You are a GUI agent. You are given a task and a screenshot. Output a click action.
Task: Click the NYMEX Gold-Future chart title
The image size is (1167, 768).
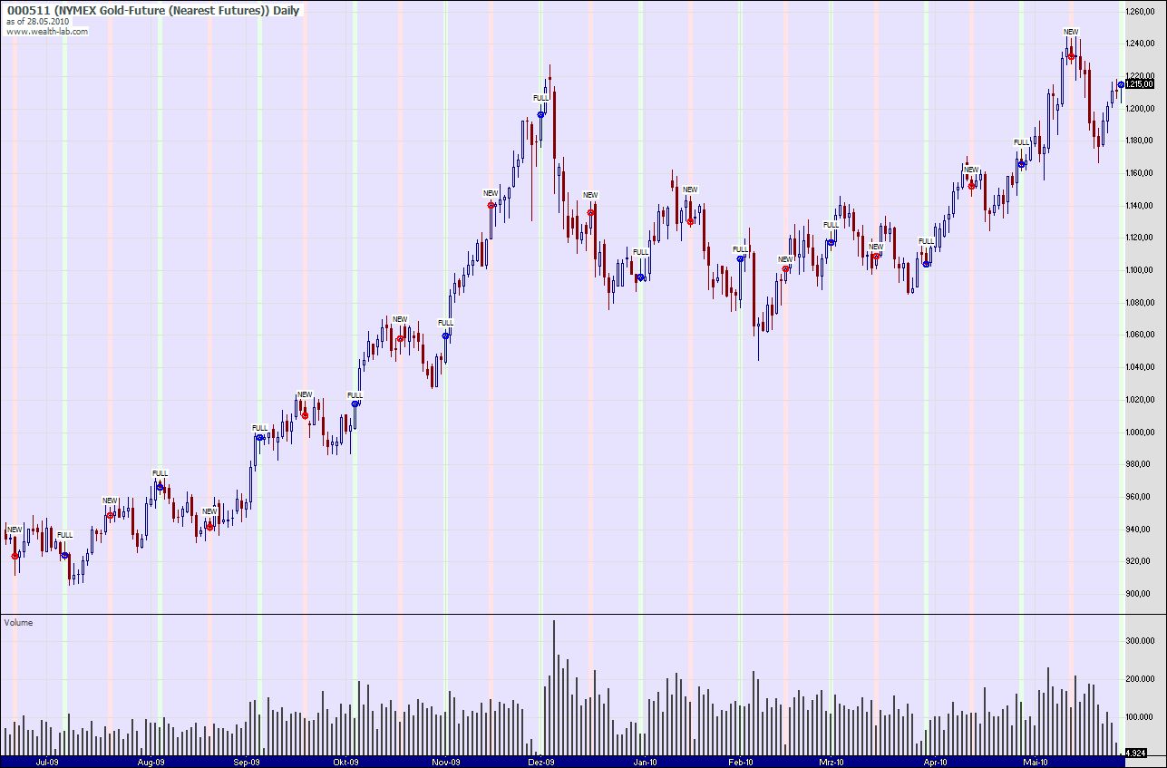point(153,11)
